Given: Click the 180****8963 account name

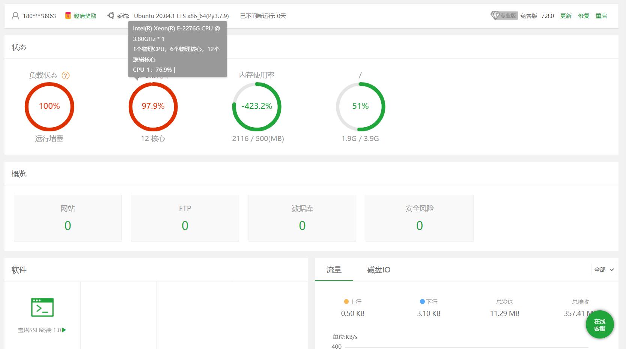Looking at the screenshot, I should coord(39,16).
